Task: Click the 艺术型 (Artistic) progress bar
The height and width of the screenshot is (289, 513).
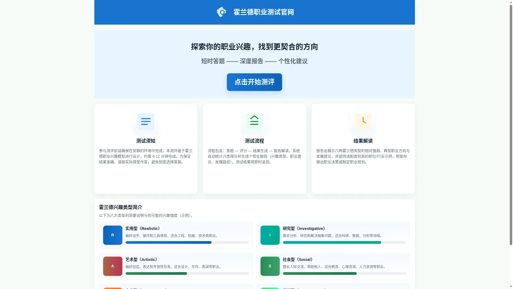Action: [187, 273]
